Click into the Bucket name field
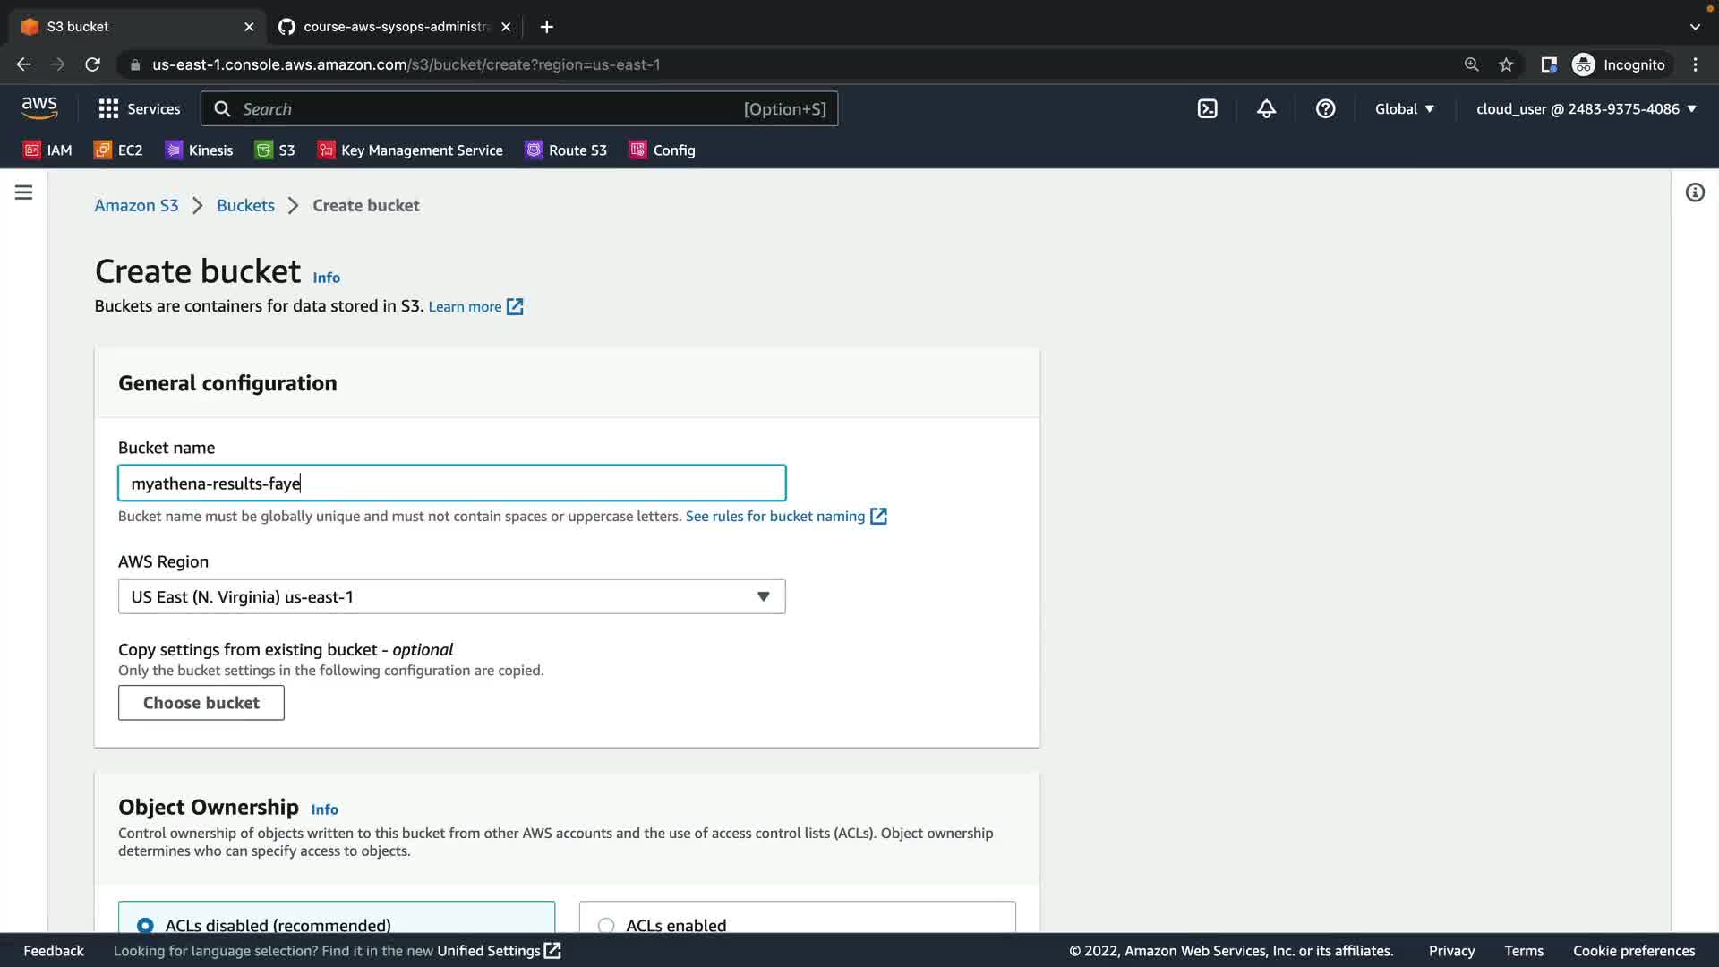 point(451,483)
